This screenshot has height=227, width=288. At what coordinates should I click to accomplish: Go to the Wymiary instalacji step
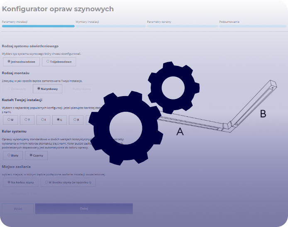click(87, 22)
